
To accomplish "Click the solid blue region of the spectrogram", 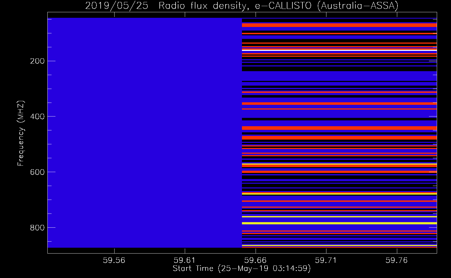I will (145, 133).
